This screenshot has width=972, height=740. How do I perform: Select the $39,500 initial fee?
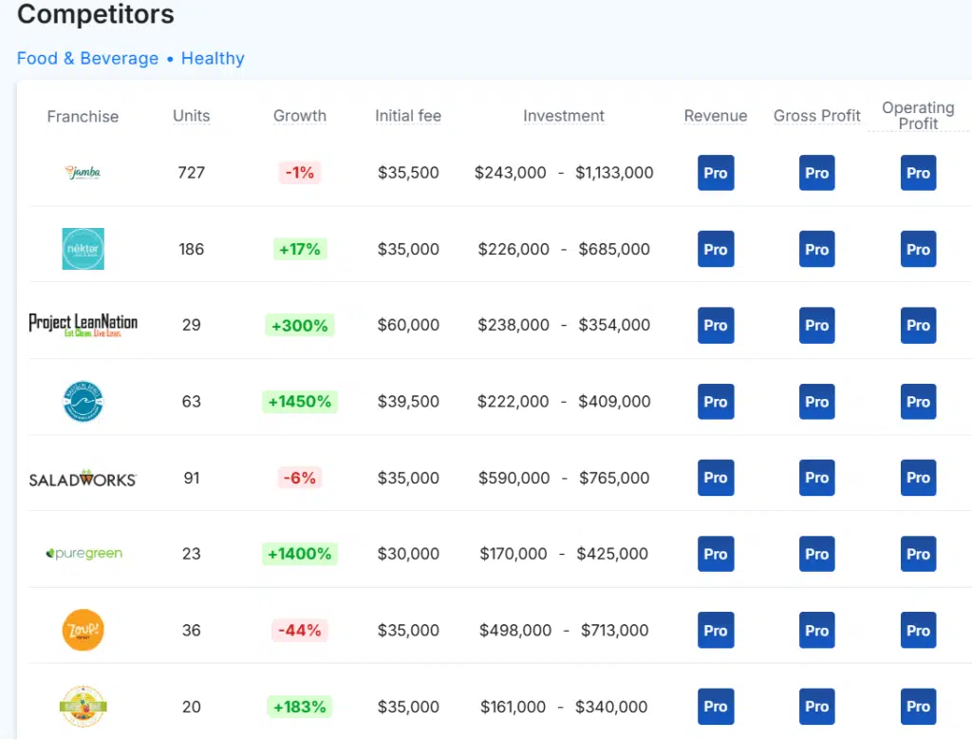pos(408,401)
